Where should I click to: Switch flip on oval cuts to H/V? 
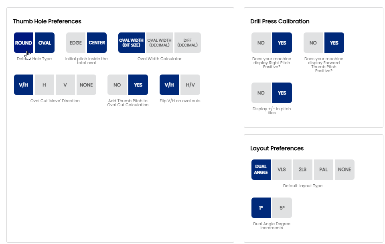coord(190,85)
